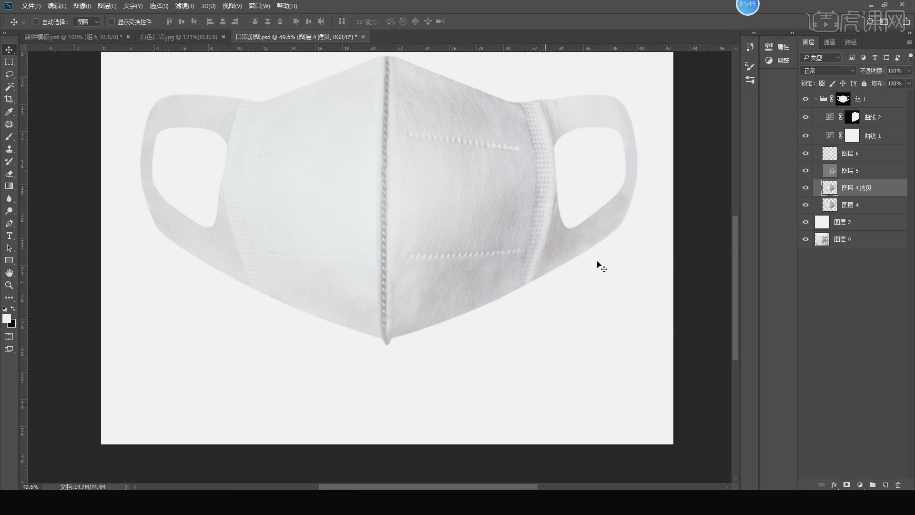Open the auto-select 图层 dropdown
The image size is (915, 515).
point(88,22)
